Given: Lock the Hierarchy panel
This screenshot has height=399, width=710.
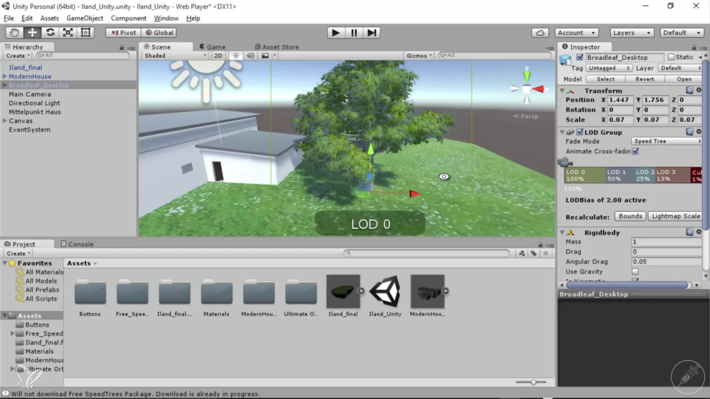Looking at the screenshot, I should tap(122, 47).
